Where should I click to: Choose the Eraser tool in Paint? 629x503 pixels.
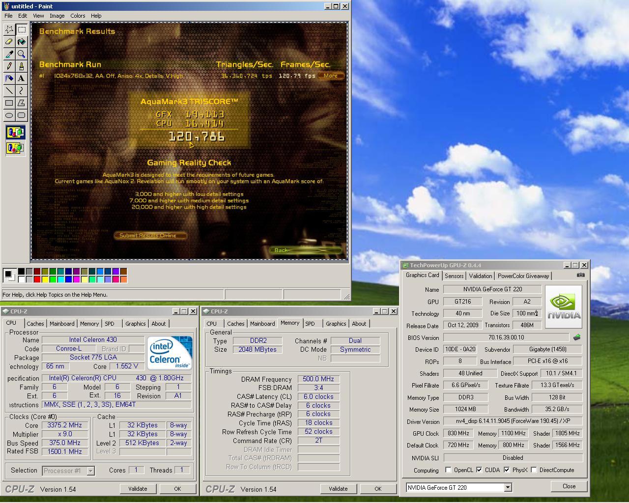9,42
